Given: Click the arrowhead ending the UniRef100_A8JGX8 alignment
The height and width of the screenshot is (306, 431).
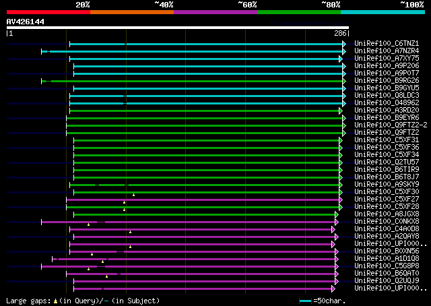Looking at the screenshot, I should pyautogui.click(x=337, y=214).
